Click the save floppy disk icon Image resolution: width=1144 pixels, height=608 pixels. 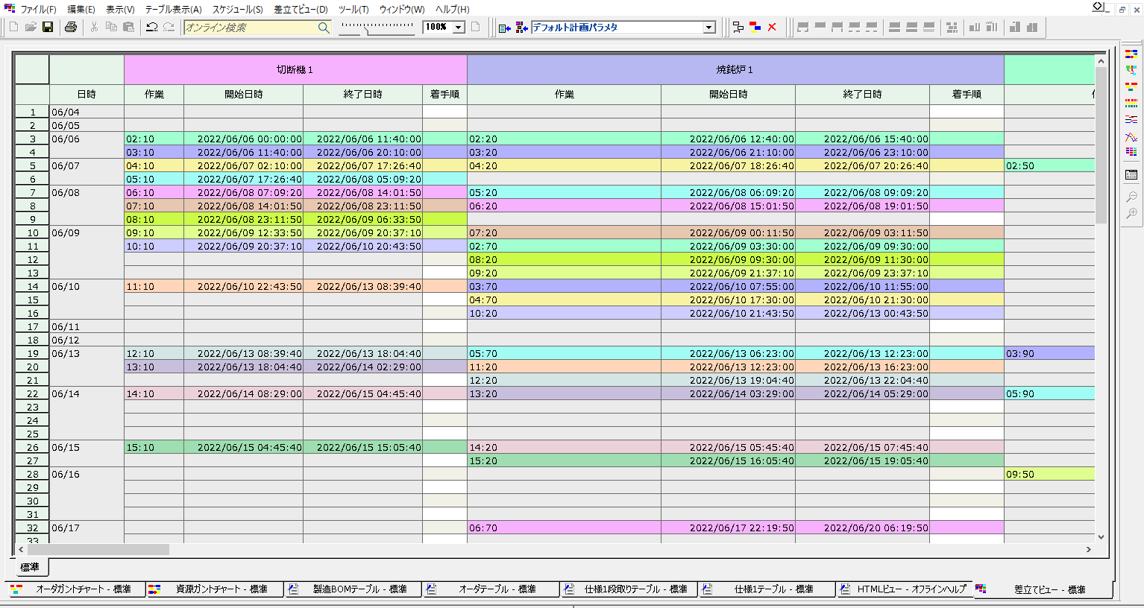(48, 28)
